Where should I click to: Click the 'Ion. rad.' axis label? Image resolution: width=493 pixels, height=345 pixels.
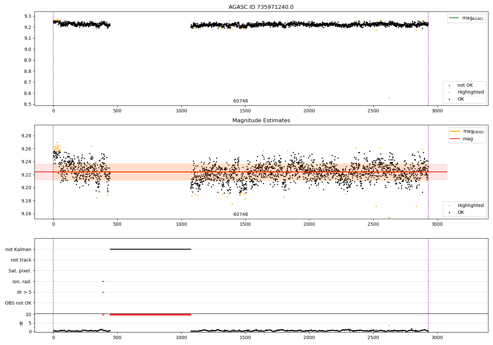coord(22,282)
